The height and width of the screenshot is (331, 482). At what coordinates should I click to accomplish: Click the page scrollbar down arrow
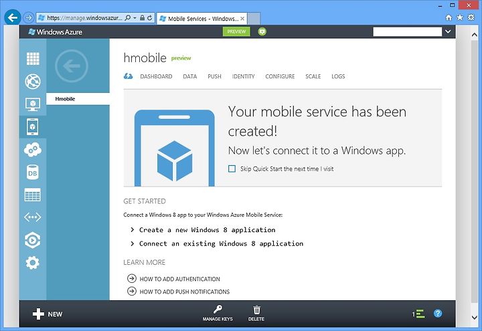click(475, 318)
